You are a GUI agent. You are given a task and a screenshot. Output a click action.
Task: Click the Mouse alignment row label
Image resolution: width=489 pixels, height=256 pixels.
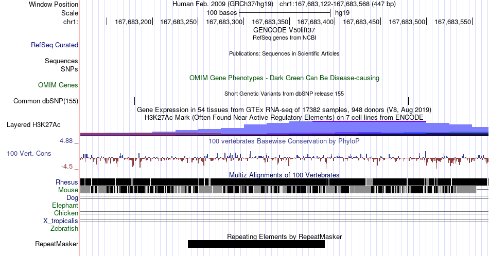click(68, 190)
